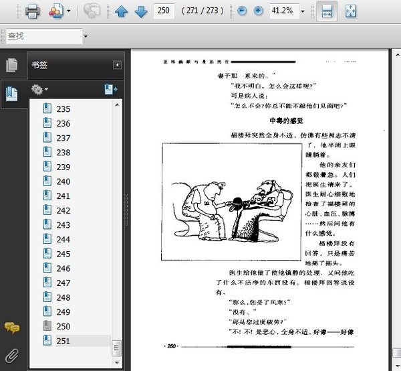Click the page number 250 footer text
The width and height of the screenshot is (401, 371).
tap(171, 346)
